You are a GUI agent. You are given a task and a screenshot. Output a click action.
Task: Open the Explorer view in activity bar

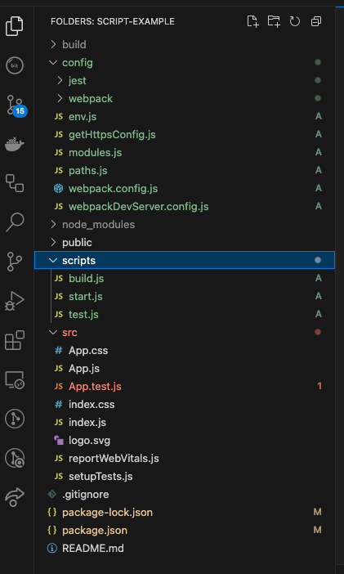15,26
